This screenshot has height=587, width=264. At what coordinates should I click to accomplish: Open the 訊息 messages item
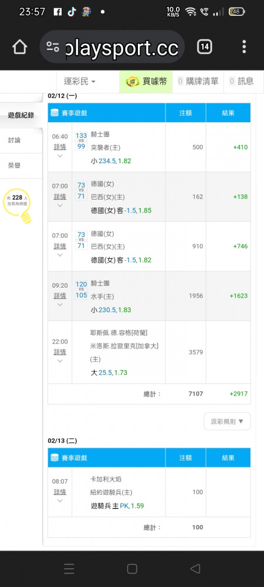coord(242,81)
